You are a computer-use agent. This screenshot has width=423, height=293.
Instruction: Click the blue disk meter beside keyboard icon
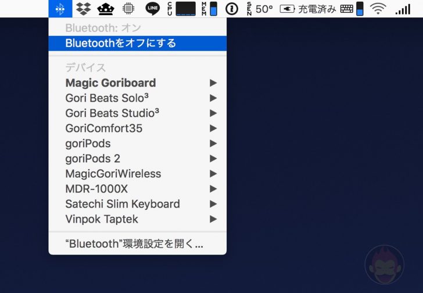[x=360, y=9]
